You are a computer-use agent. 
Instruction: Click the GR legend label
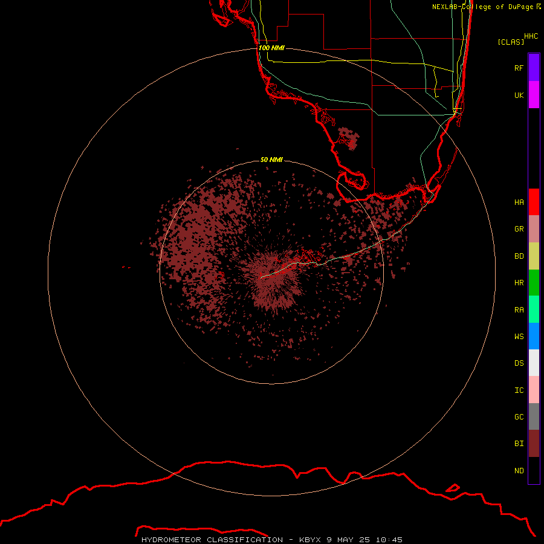(519, 229)
